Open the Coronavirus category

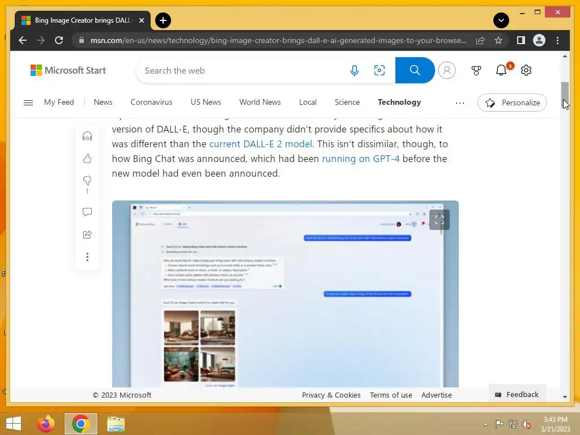151,102
